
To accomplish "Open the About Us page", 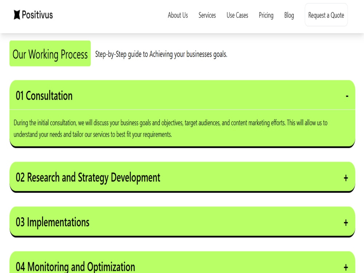I will 178,15.
